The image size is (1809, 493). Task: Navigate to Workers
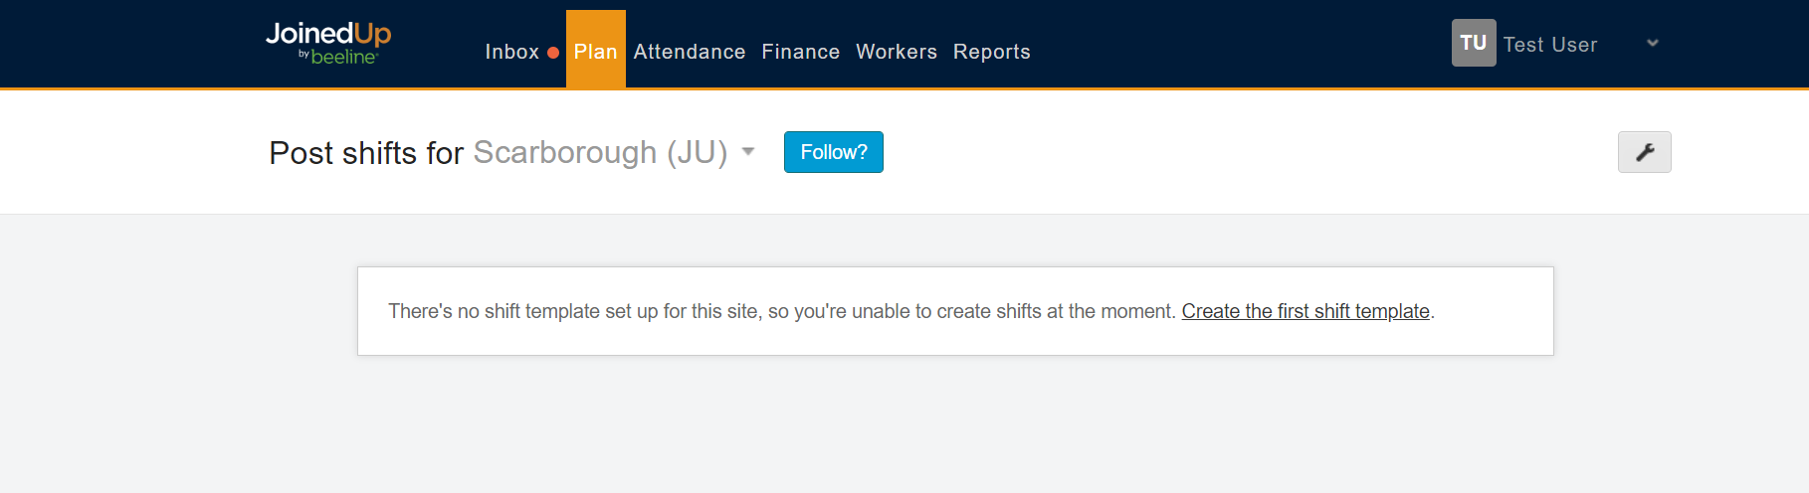[896, 52]
